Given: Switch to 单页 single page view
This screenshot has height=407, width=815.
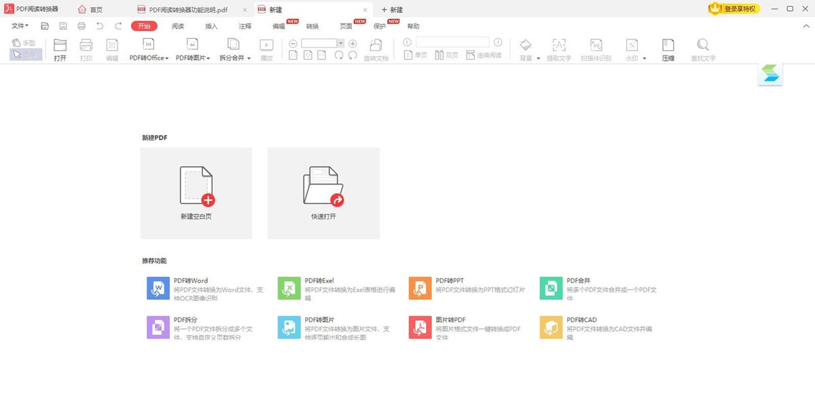Looking at the screenshot, I should pyautogui.click(x=416, y=55).
